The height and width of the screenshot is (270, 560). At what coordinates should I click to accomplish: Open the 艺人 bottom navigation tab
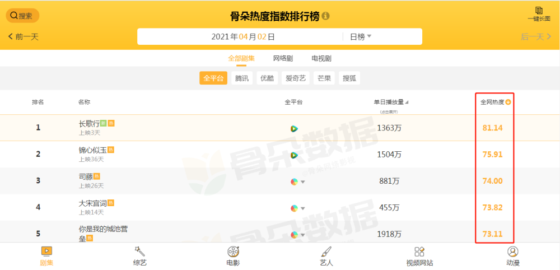(x=326, y=257)
